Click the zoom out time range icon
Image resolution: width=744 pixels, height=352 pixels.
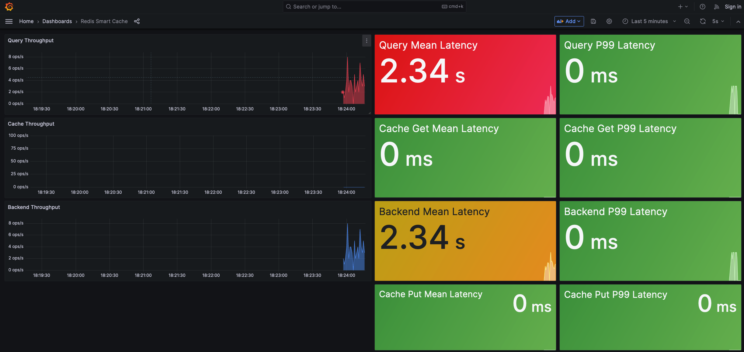pyautogui.click(x=687, y=21)
